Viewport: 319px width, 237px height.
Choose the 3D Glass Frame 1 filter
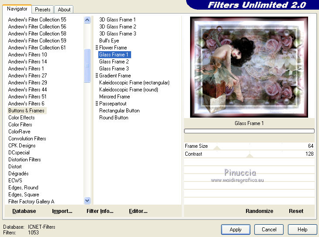[x=118, y=20]
